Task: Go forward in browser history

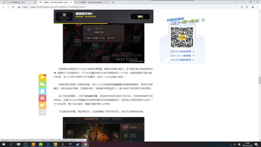Action: (x=8, y=7)
